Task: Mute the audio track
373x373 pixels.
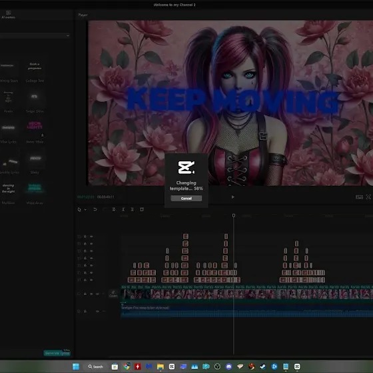Action: 97,311
